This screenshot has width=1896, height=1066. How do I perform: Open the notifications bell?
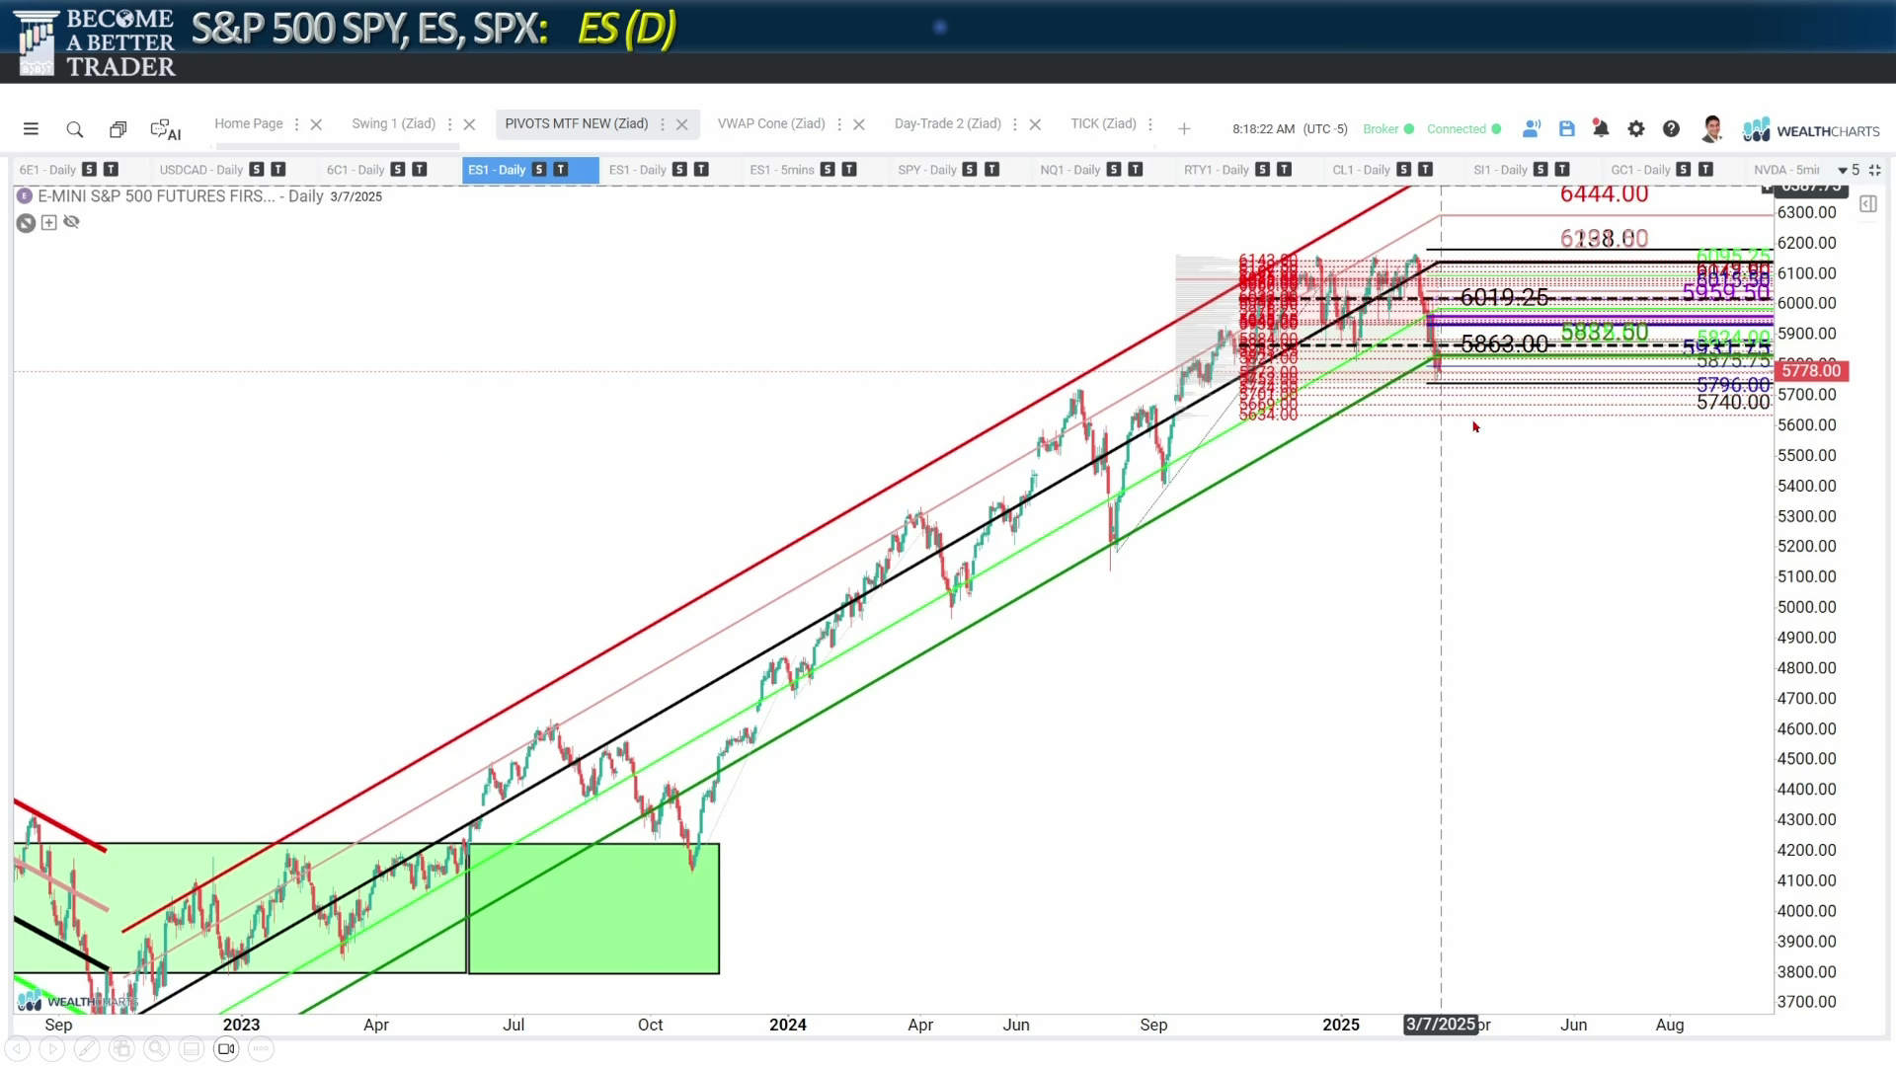click(1601, 129)
